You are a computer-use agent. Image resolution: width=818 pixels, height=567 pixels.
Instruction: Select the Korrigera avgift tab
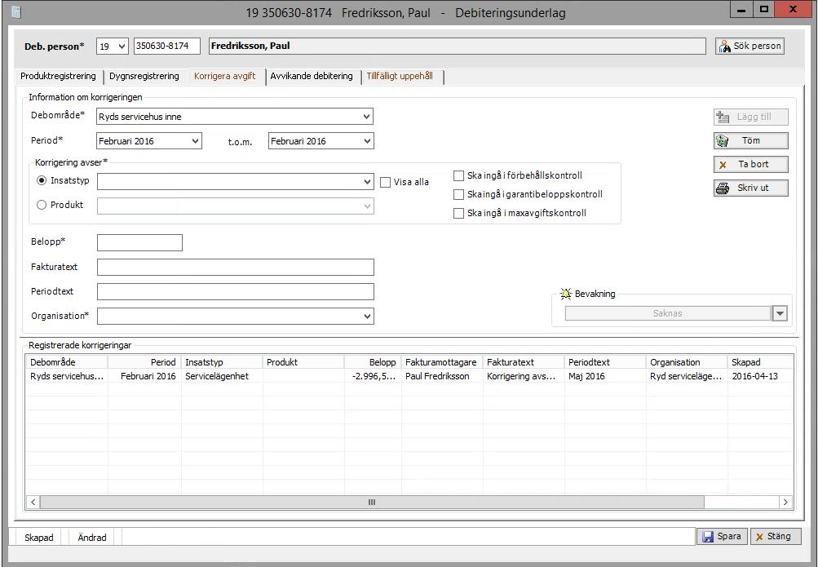click(225, 76)
